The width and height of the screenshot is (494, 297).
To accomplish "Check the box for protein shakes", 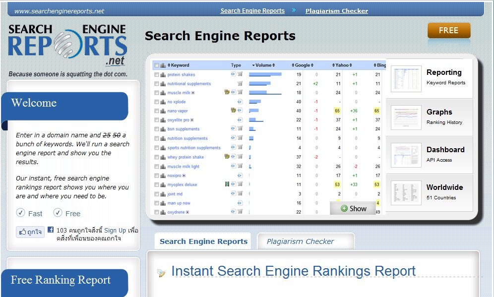I will [157, 75].
